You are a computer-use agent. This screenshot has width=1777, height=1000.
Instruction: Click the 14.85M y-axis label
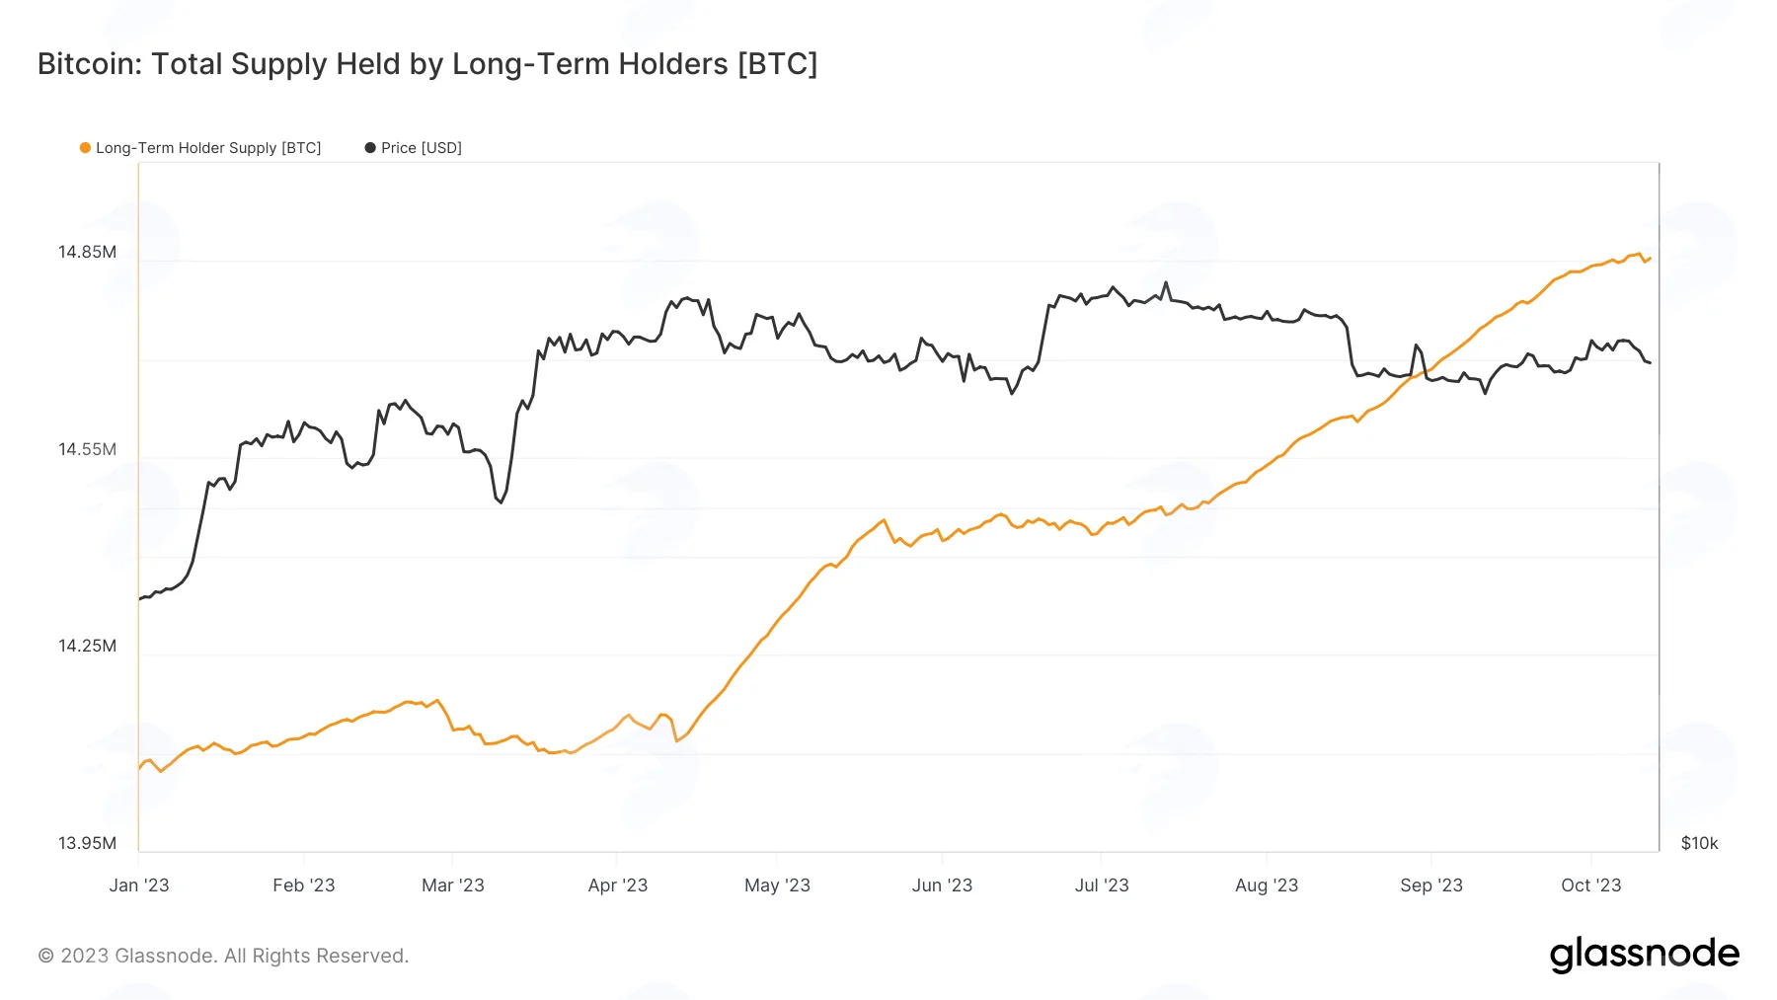tap(87, 252)
